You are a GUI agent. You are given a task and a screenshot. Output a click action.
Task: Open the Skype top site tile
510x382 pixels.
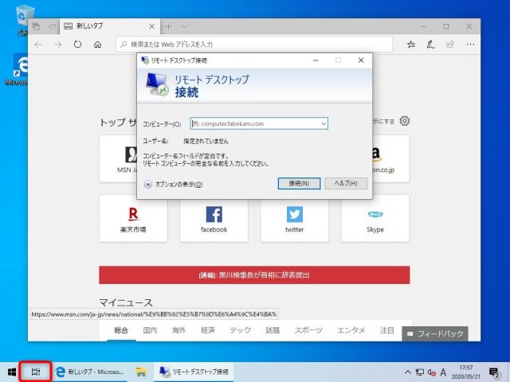[x=375, y=218]
